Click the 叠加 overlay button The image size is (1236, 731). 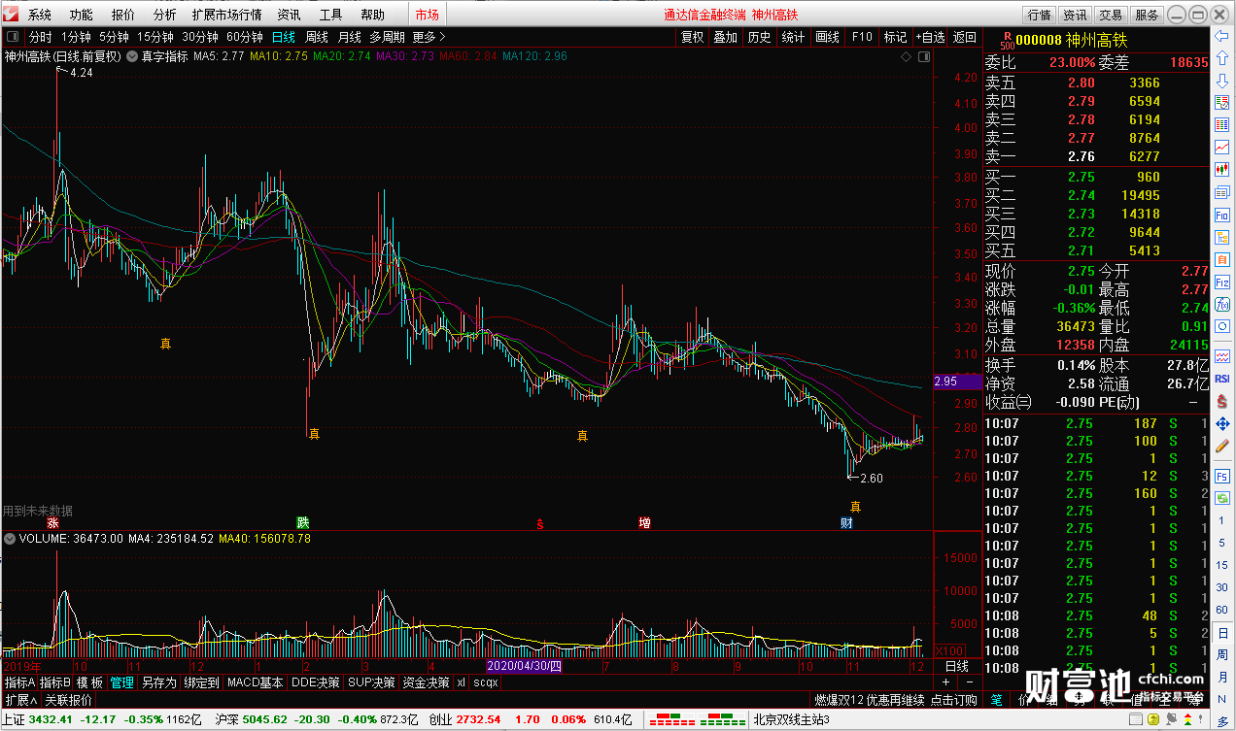pyautogui.click(x=726, y=37)
